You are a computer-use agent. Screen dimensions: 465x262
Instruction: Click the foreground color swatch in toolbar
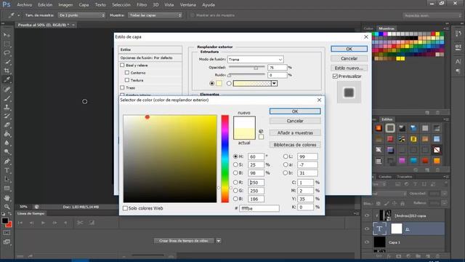[x=5, y=221]
